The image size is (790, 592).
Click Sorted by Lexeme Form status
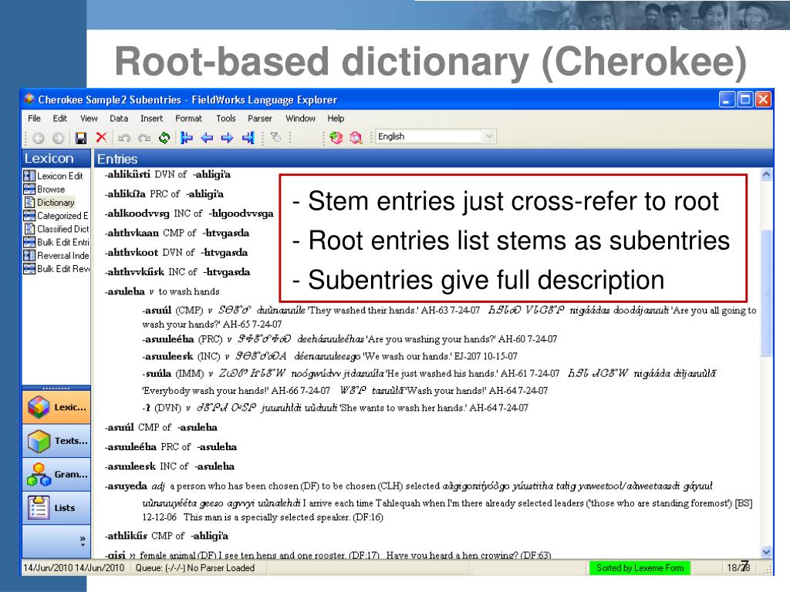click(640, 568)
